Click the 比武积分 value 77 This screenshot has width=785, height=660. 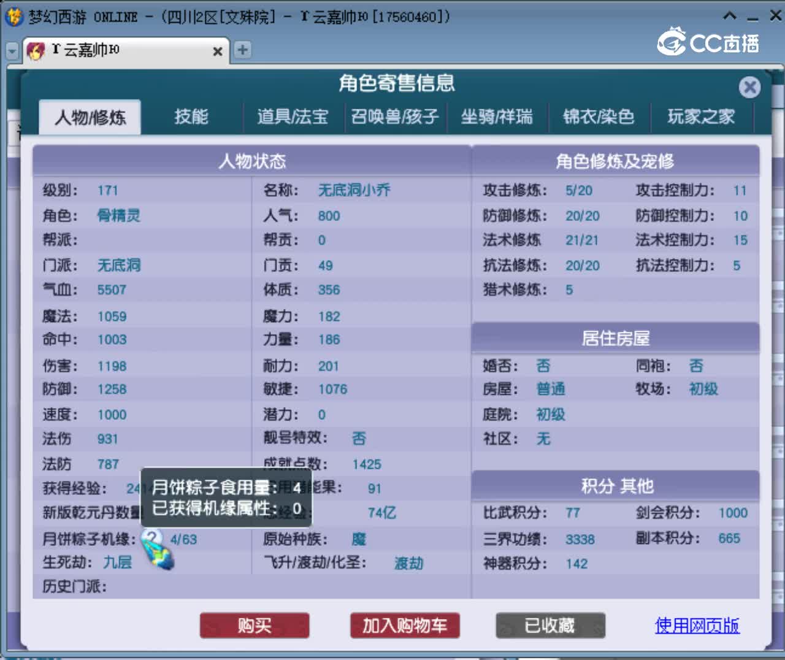tap(573, 513)
